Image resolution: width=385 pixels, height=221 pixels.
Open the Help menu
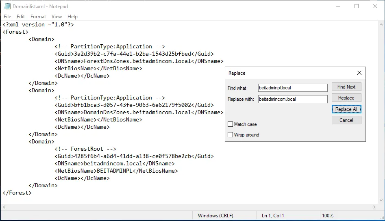coord(72,17)
